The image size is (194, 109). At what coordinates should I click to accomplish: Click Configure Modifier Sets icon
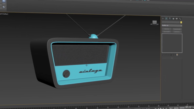[177, 55]
